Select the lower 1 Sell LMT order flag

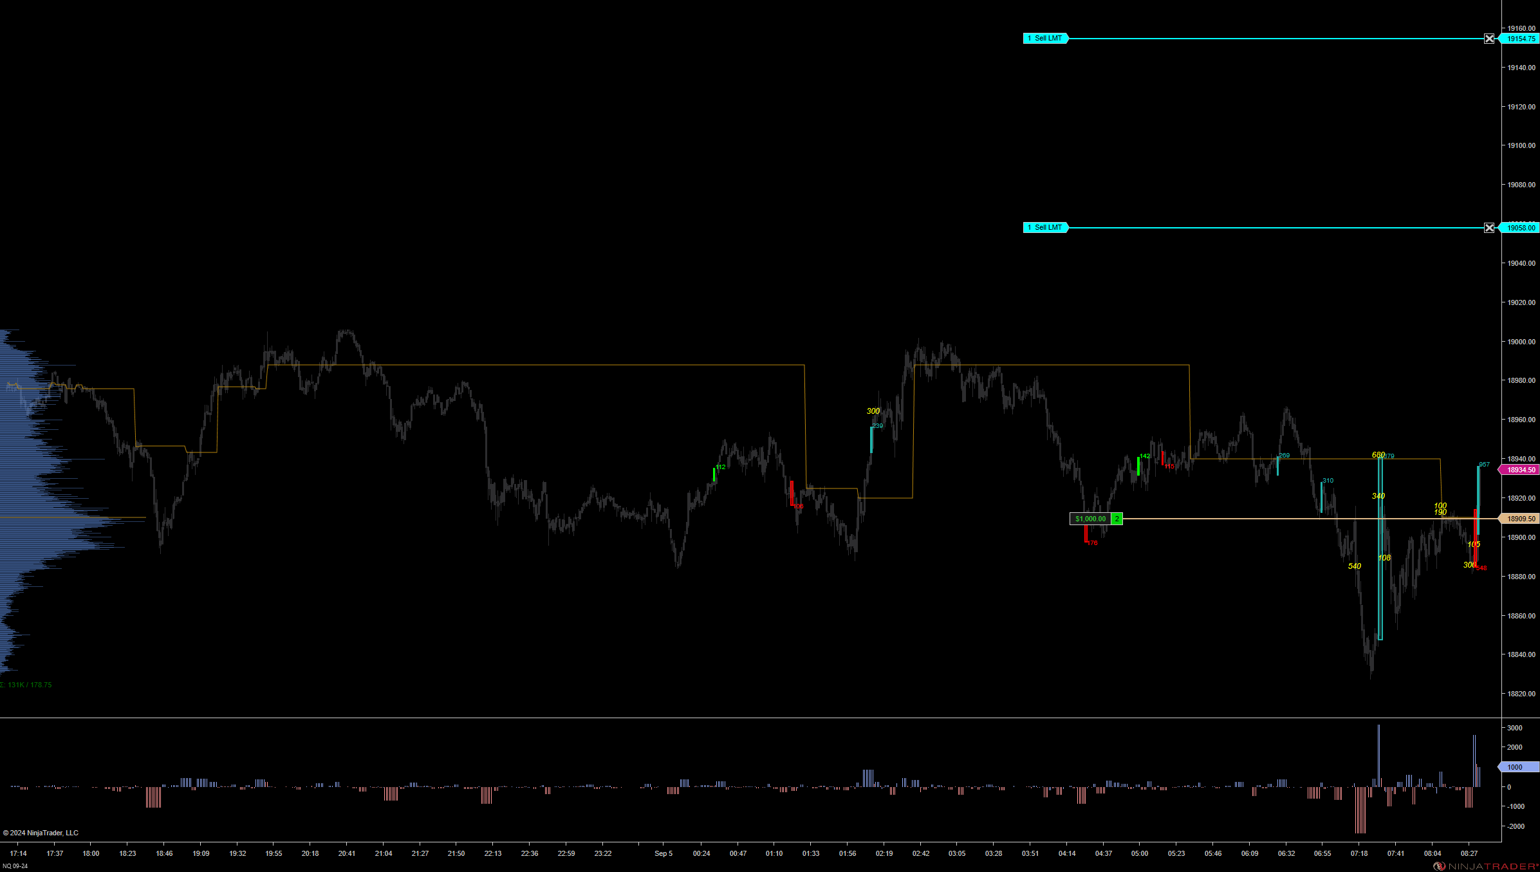tap(1045, 228)
